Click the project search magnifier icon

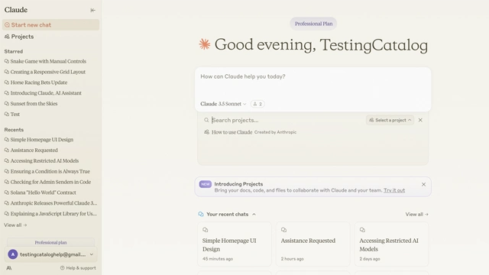[206, 120]
